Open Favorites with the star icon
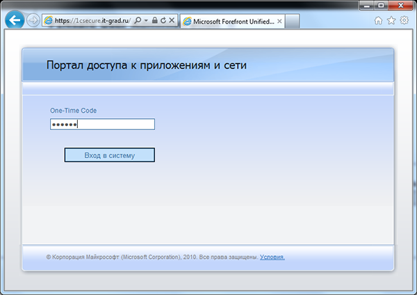 coord(391,20)
